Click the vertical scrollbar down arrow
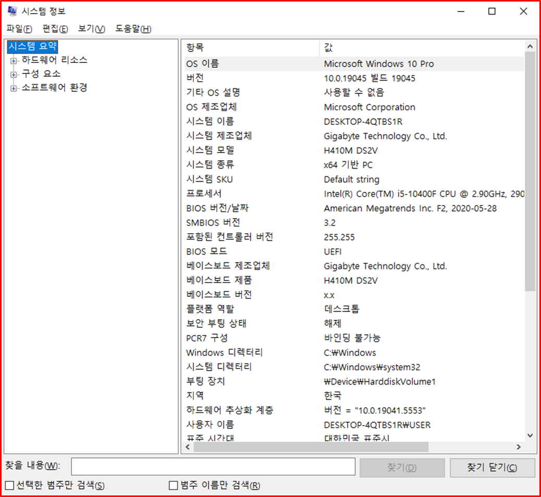 point(530,436)
